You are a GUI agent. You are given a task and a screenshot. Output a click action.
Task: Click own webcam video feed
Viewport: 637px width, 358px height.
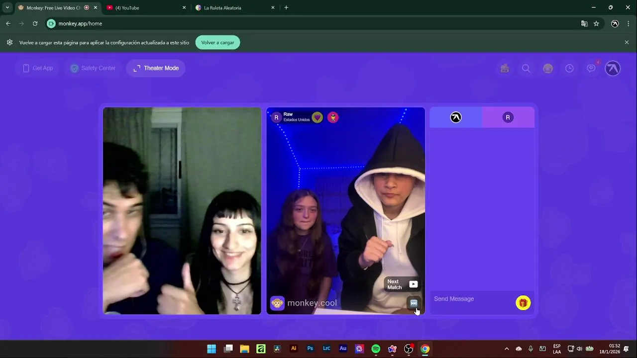[x=182, y=211]
